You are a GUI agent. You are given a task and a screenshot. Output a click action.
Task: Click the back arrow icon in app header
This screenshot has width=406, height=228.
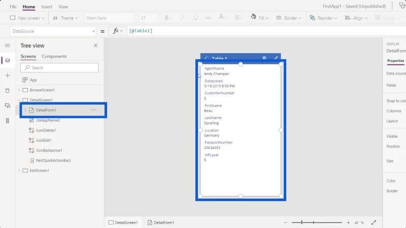click(x=206, y=58)
